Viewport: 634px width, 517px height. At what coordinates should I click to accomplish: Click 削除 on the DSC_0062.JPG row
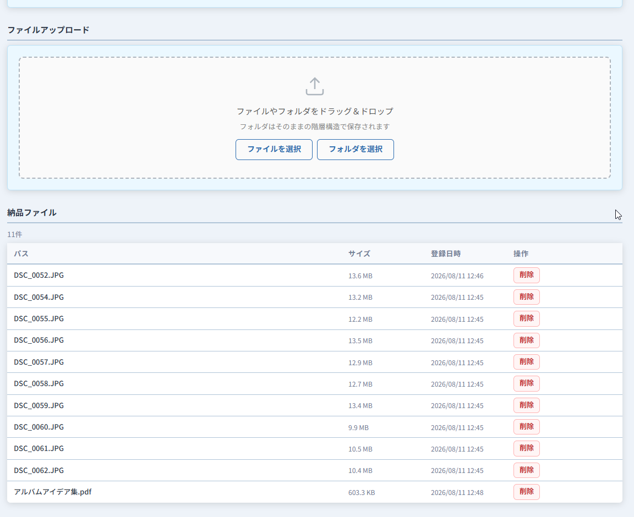coord(527,470)
